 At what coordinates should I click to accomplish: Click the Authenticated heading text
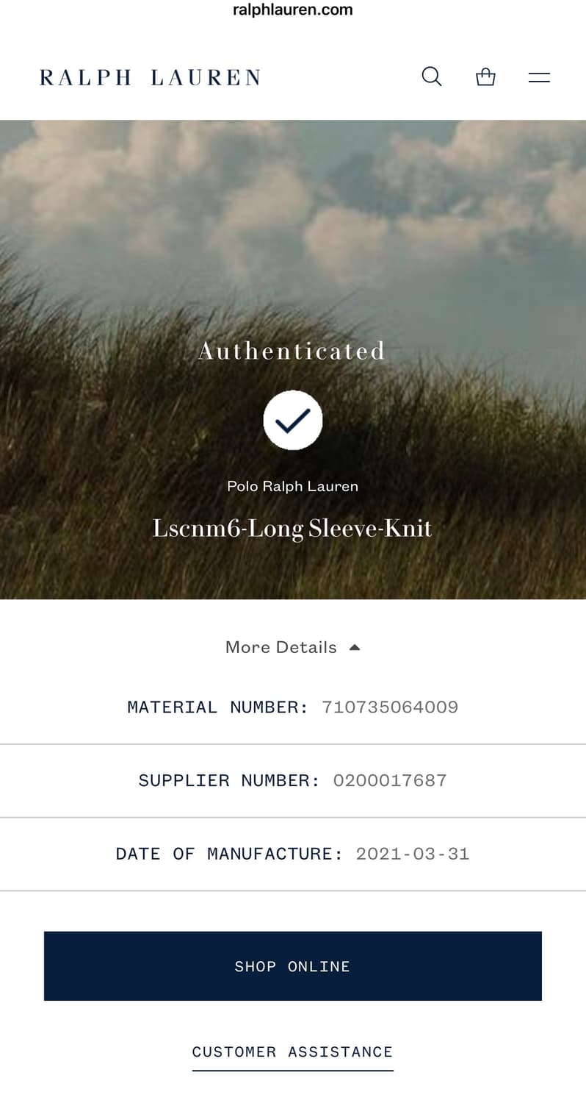click(292, 351)
